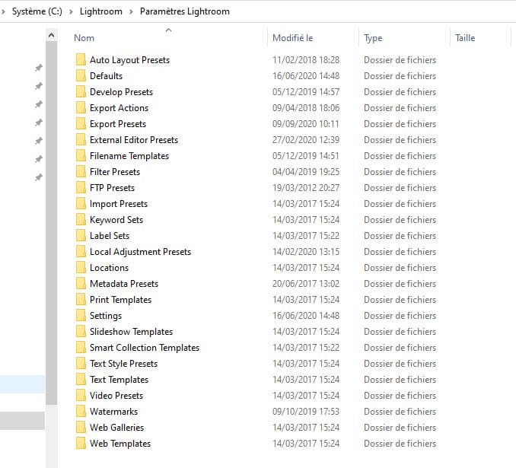Click the Text Templates folder icon
The height and width of the screenshot is (468, 516).
[x=81, y=379]
